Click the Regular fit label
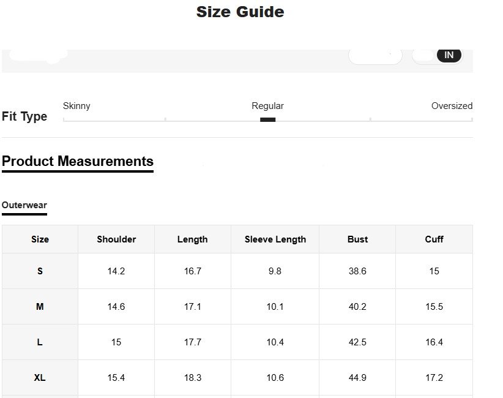 click(267, 106)
